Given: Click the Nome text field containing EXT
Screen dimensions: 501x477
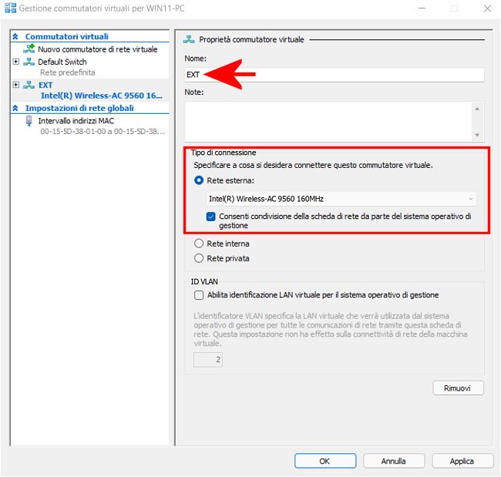Looking at the screenshot, I should coord(335,75).
